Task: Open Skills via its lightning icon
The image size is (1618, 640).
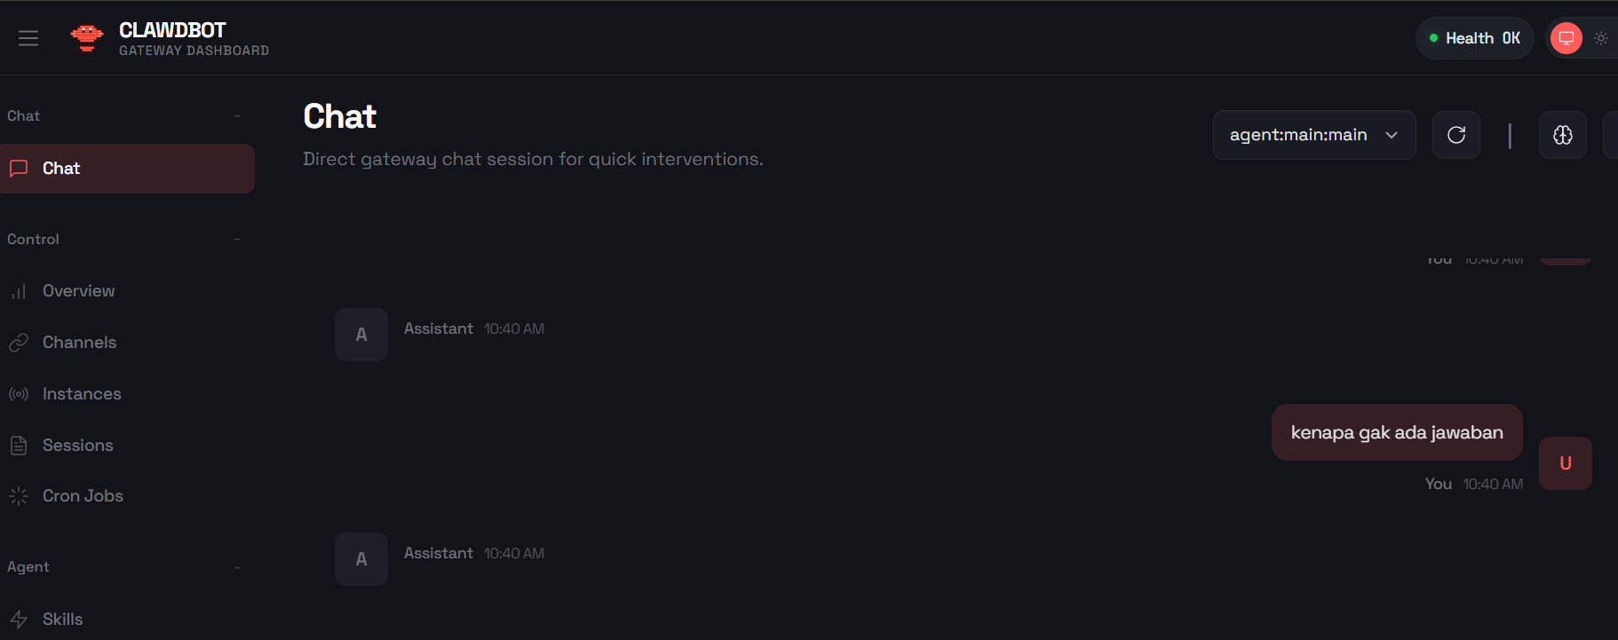Action: point(19,620)
